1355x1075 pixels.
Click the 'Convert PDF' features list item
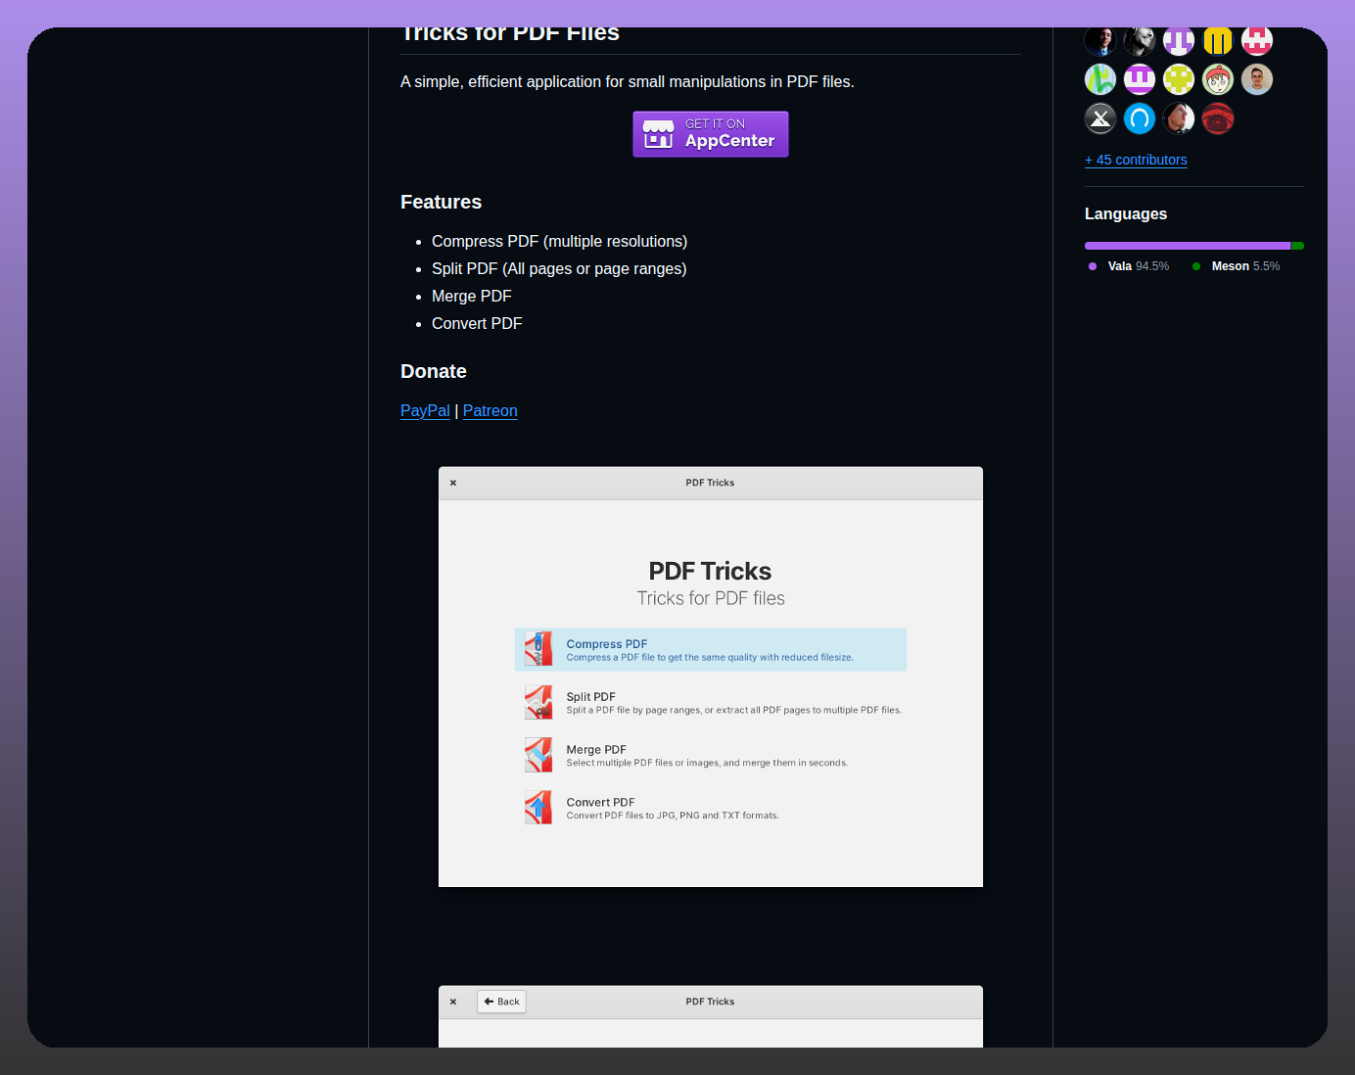pos(477,323)
